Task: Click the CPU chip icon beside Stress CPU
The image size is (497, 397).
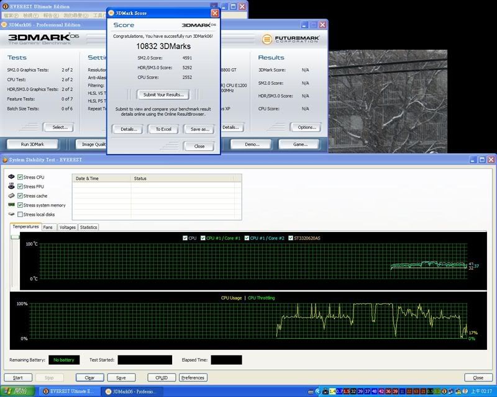Action: 12,177
